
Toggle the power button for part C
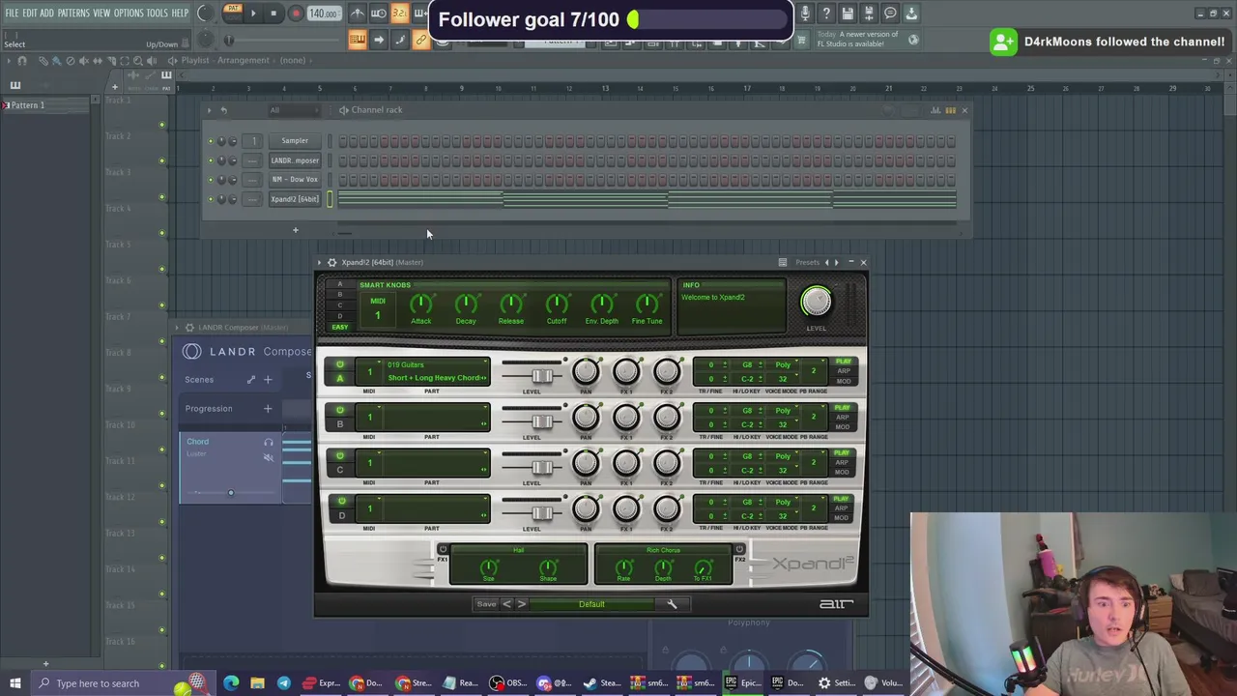click(x=339, y=455)
